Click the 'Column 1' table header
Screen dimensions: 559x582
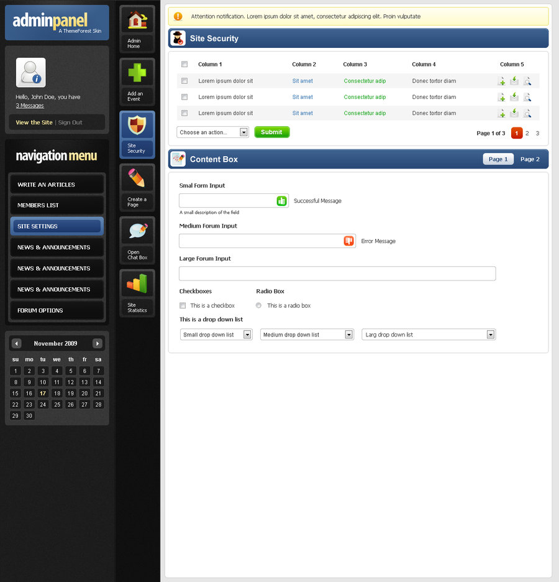pos(210,64)
